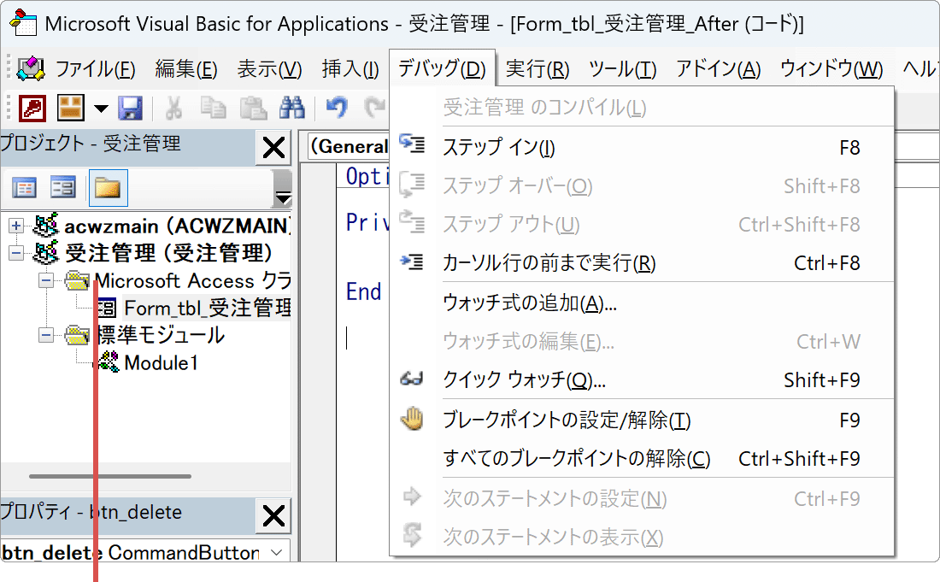940x582 pixels.
Task: Open the Insert Module dropdown arrow
Action: coord(101,109)
